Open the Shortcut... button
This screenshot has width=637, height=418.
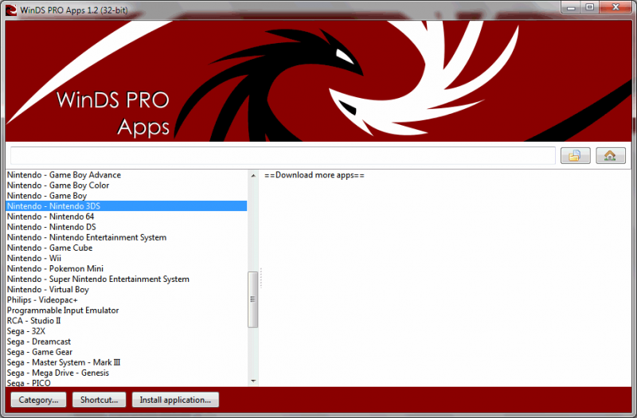click(99, 400)
